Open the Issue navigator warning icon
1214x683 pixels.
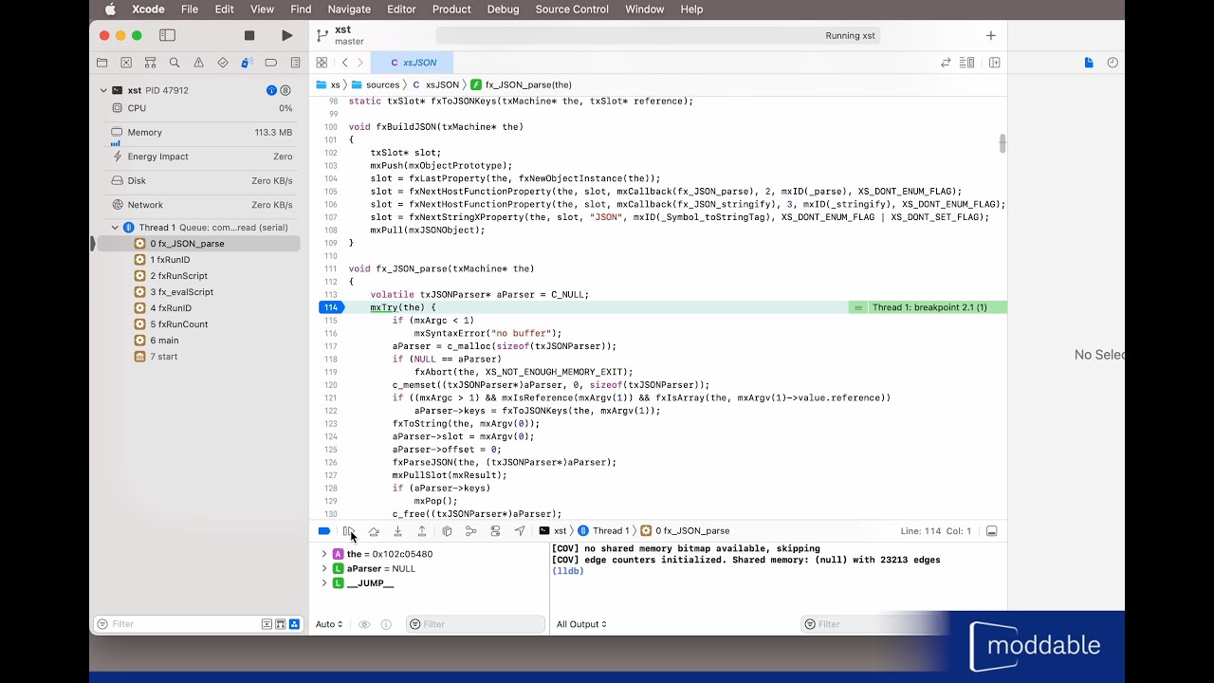(198, 63)
